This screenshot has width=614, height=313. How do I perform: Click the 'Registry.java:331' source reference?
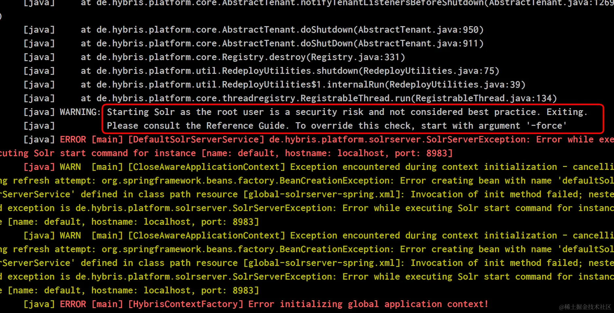[356, 57]
